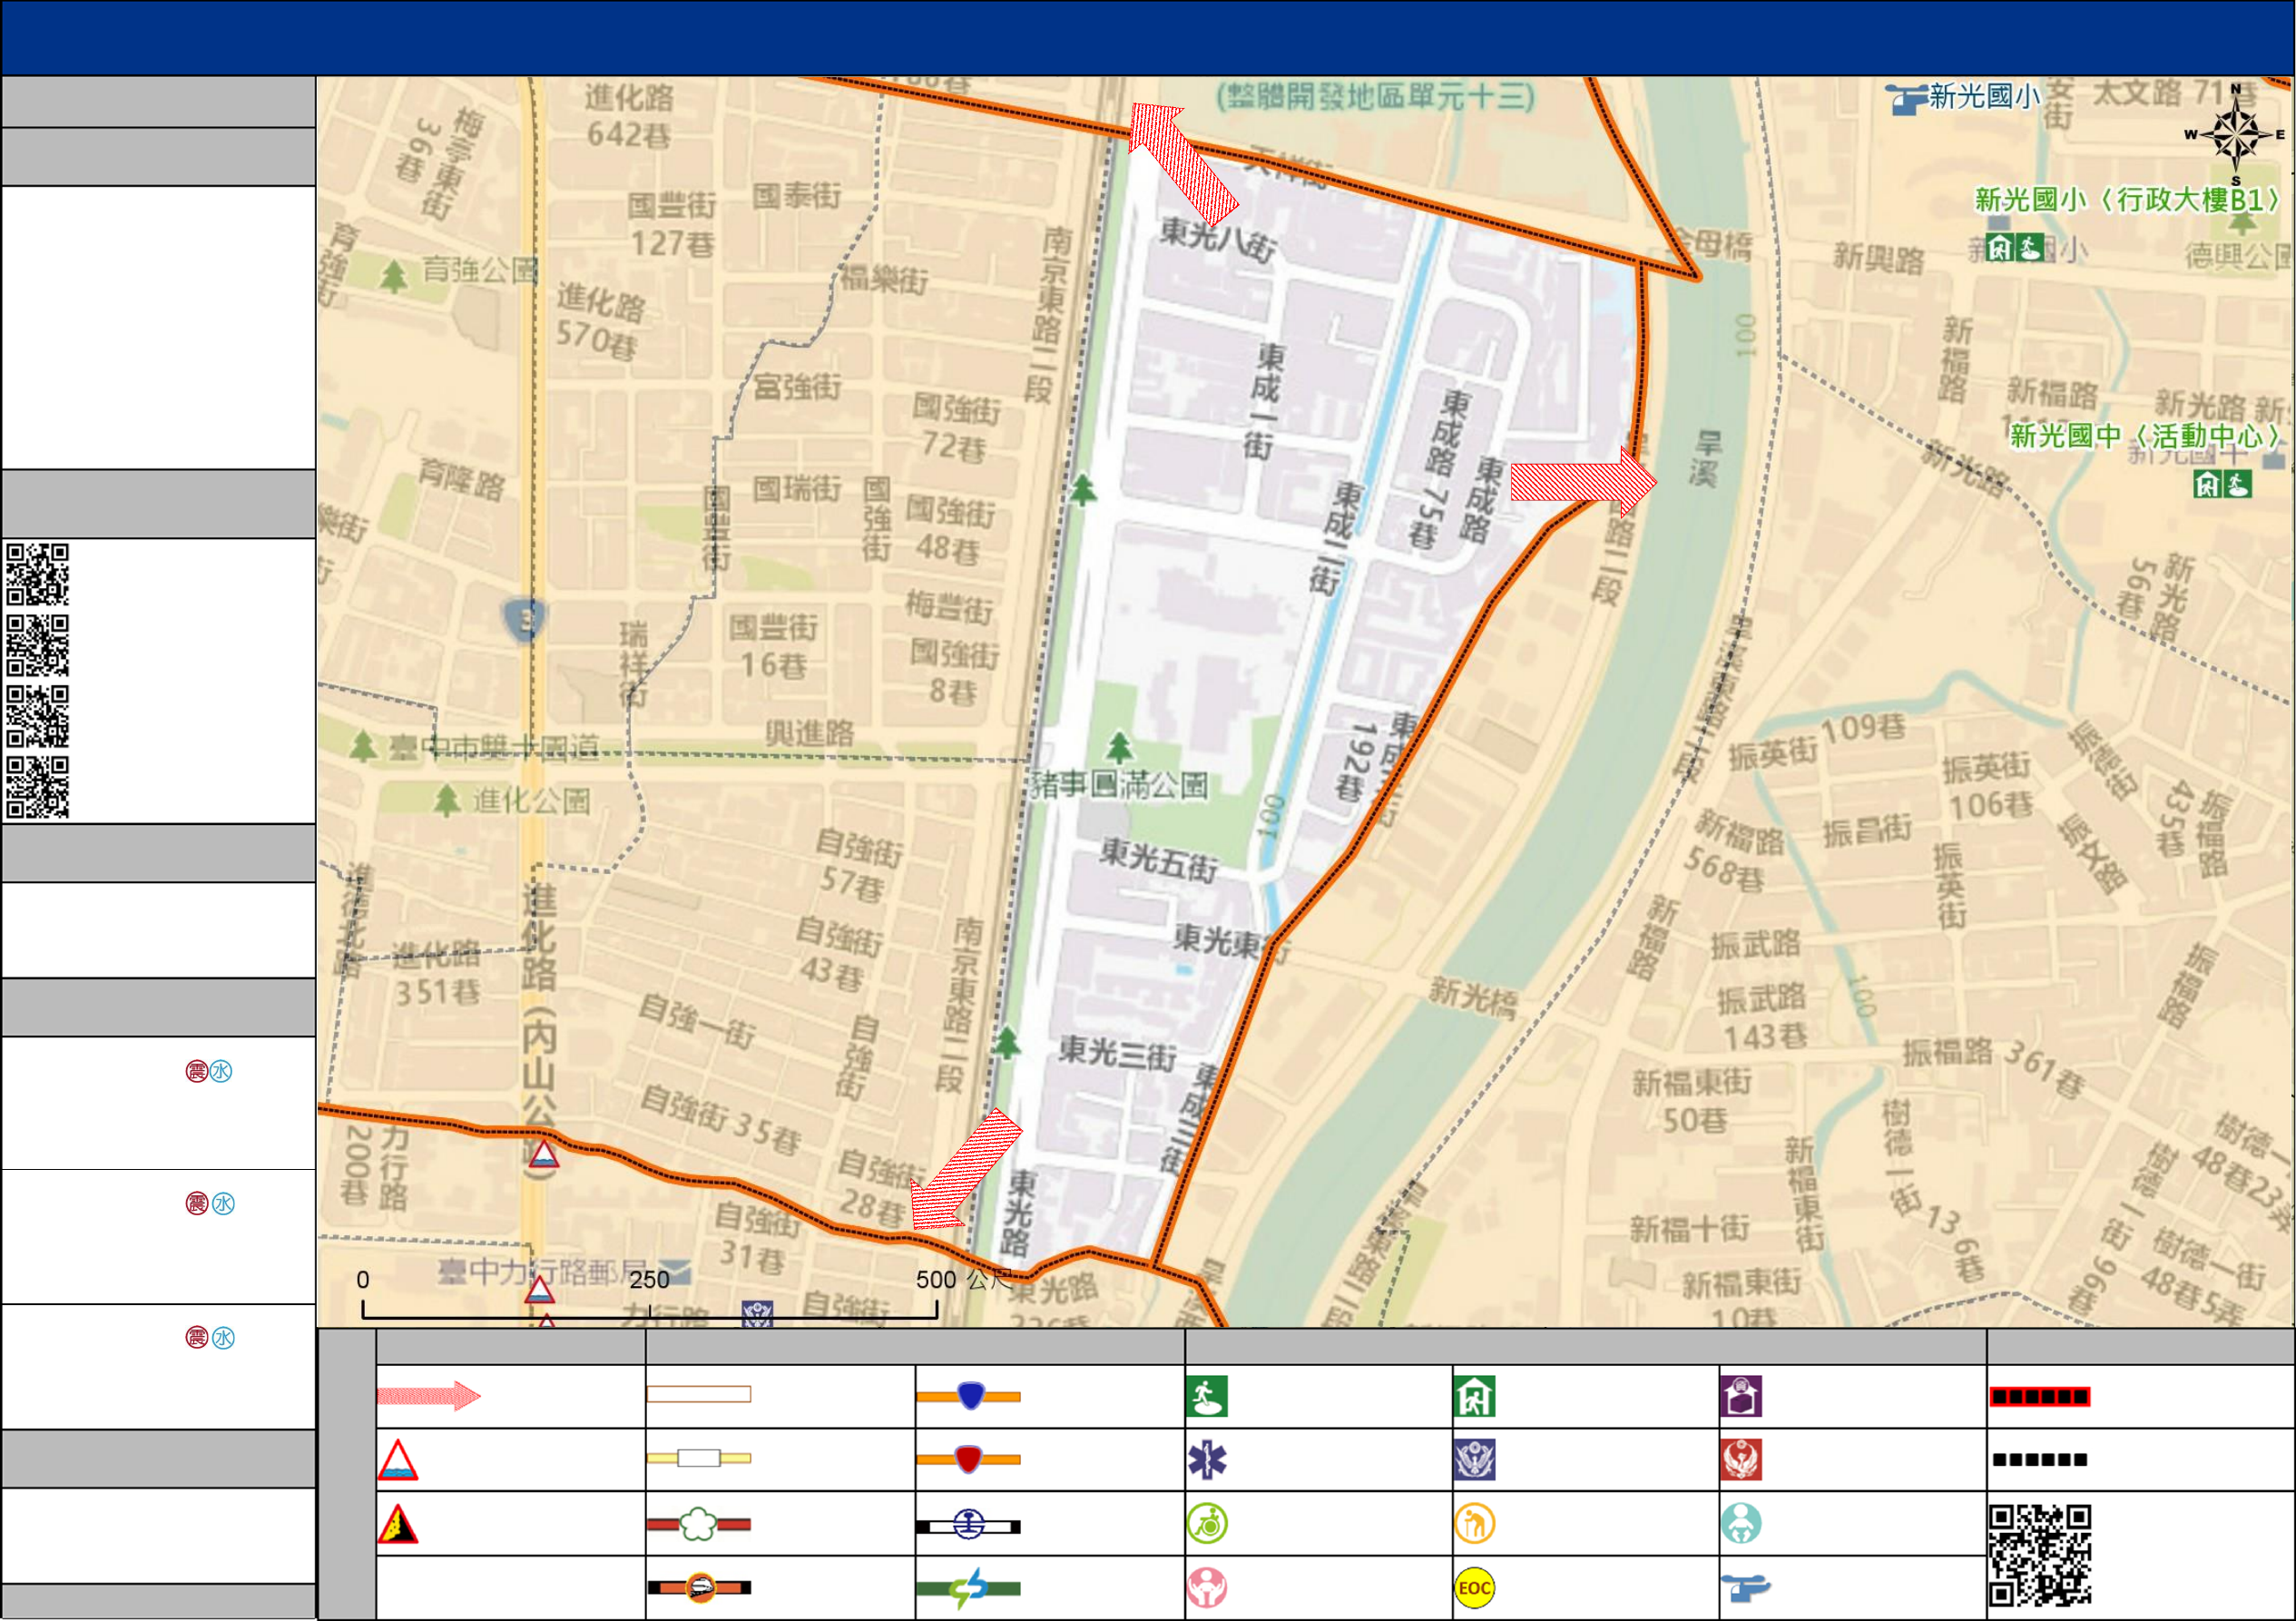Viewport: 2296px width, 1621px height.
Task: Select the green running-person evacuation legend icon
Action: [x=1206, y=1396]
